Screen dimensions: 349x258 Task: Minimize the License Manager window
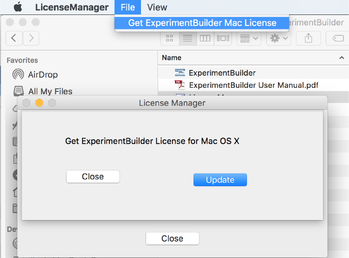[39, 103]
